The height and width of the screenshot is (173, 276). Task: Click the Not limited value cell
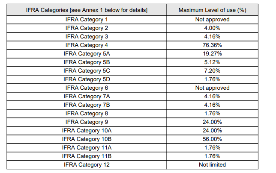[212, 164]
